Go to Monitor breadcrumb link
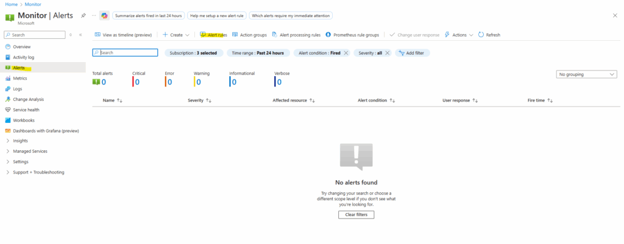The width and height of the screenshot is (624, 244). [x=33, y=4]
